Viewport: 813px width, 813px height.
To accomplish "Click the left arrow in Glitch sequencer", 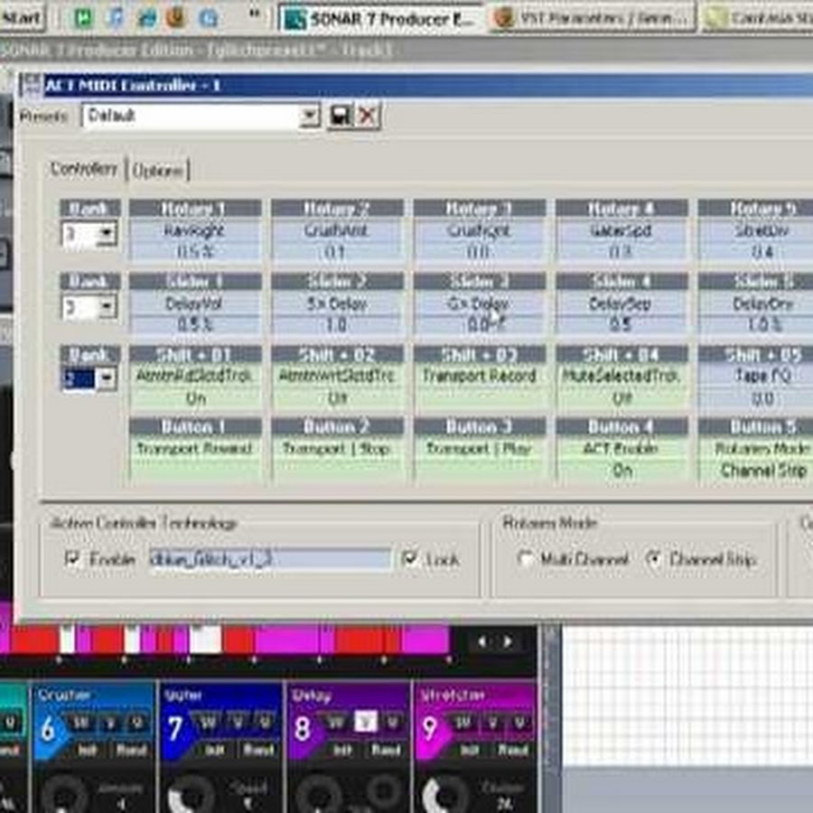I will click(x=482, y=642).
